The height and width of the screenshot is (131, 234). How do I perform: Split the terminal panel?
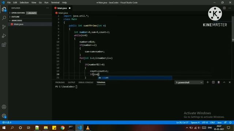(x=213, y=82)
